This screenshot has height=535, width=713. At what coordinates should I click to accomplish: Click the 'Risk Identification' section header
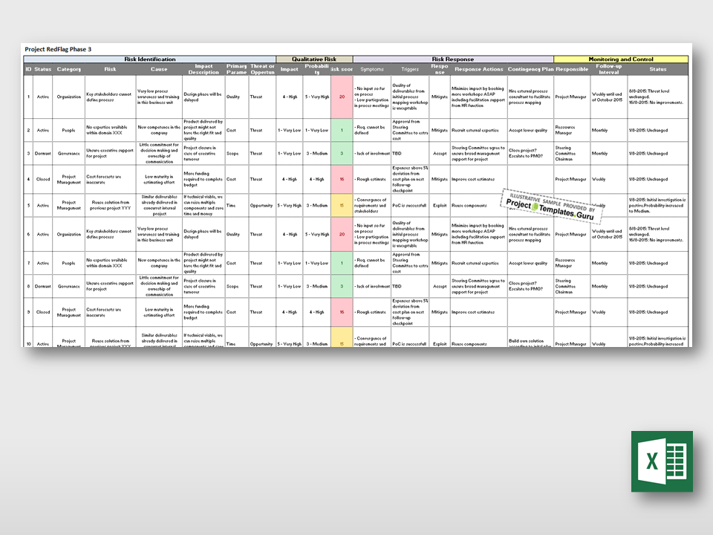[x=149, y=59]
